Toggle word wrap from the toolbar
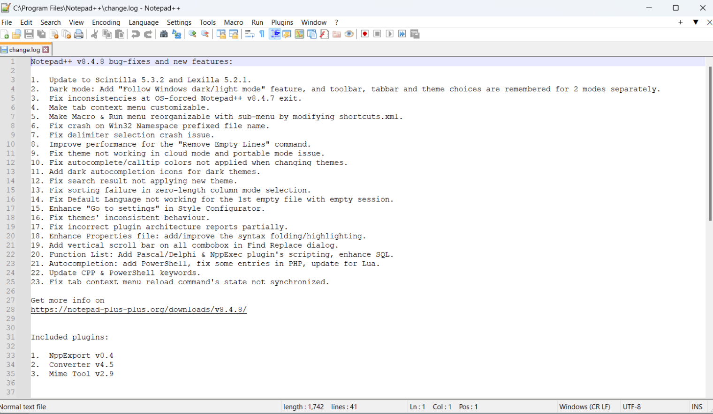 (x=250, y=34)
